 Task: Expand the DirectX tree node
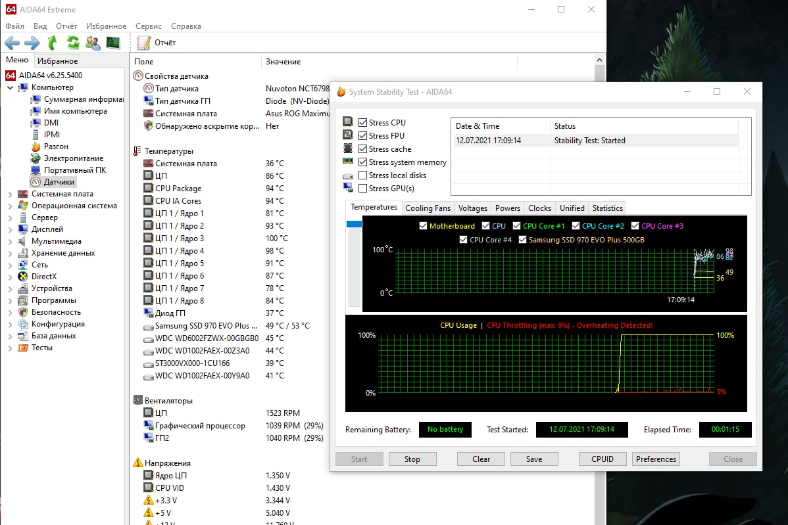point(10,277)
